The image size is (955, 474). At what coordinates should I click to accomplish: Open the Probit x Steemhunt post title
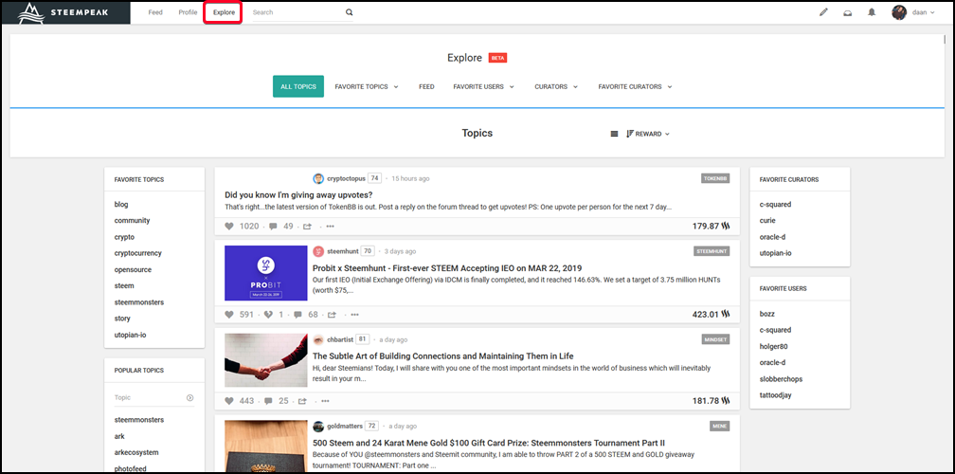pyautogui.click(x=447, y=268)
